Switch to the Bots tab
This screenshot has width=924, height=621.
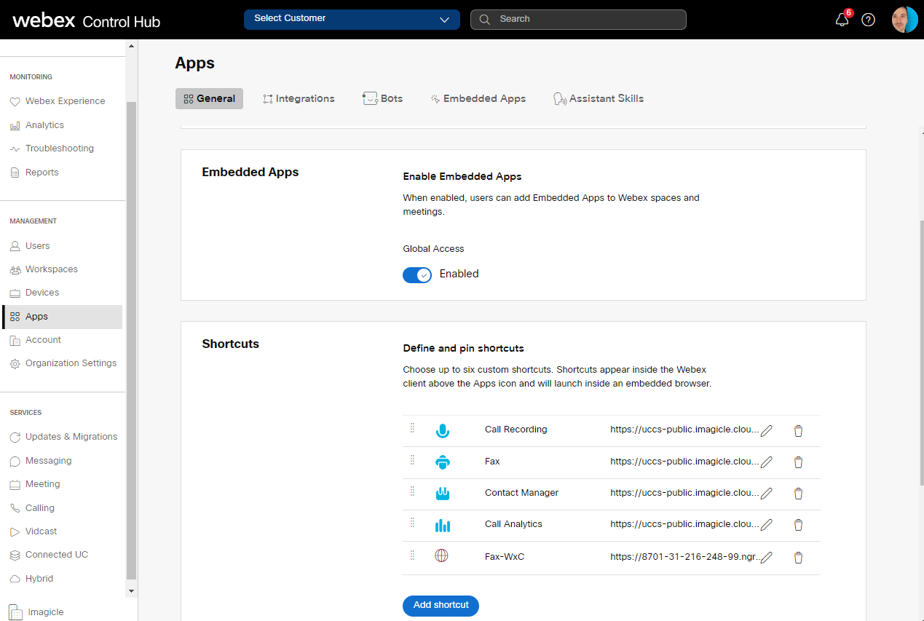(382, 98)
